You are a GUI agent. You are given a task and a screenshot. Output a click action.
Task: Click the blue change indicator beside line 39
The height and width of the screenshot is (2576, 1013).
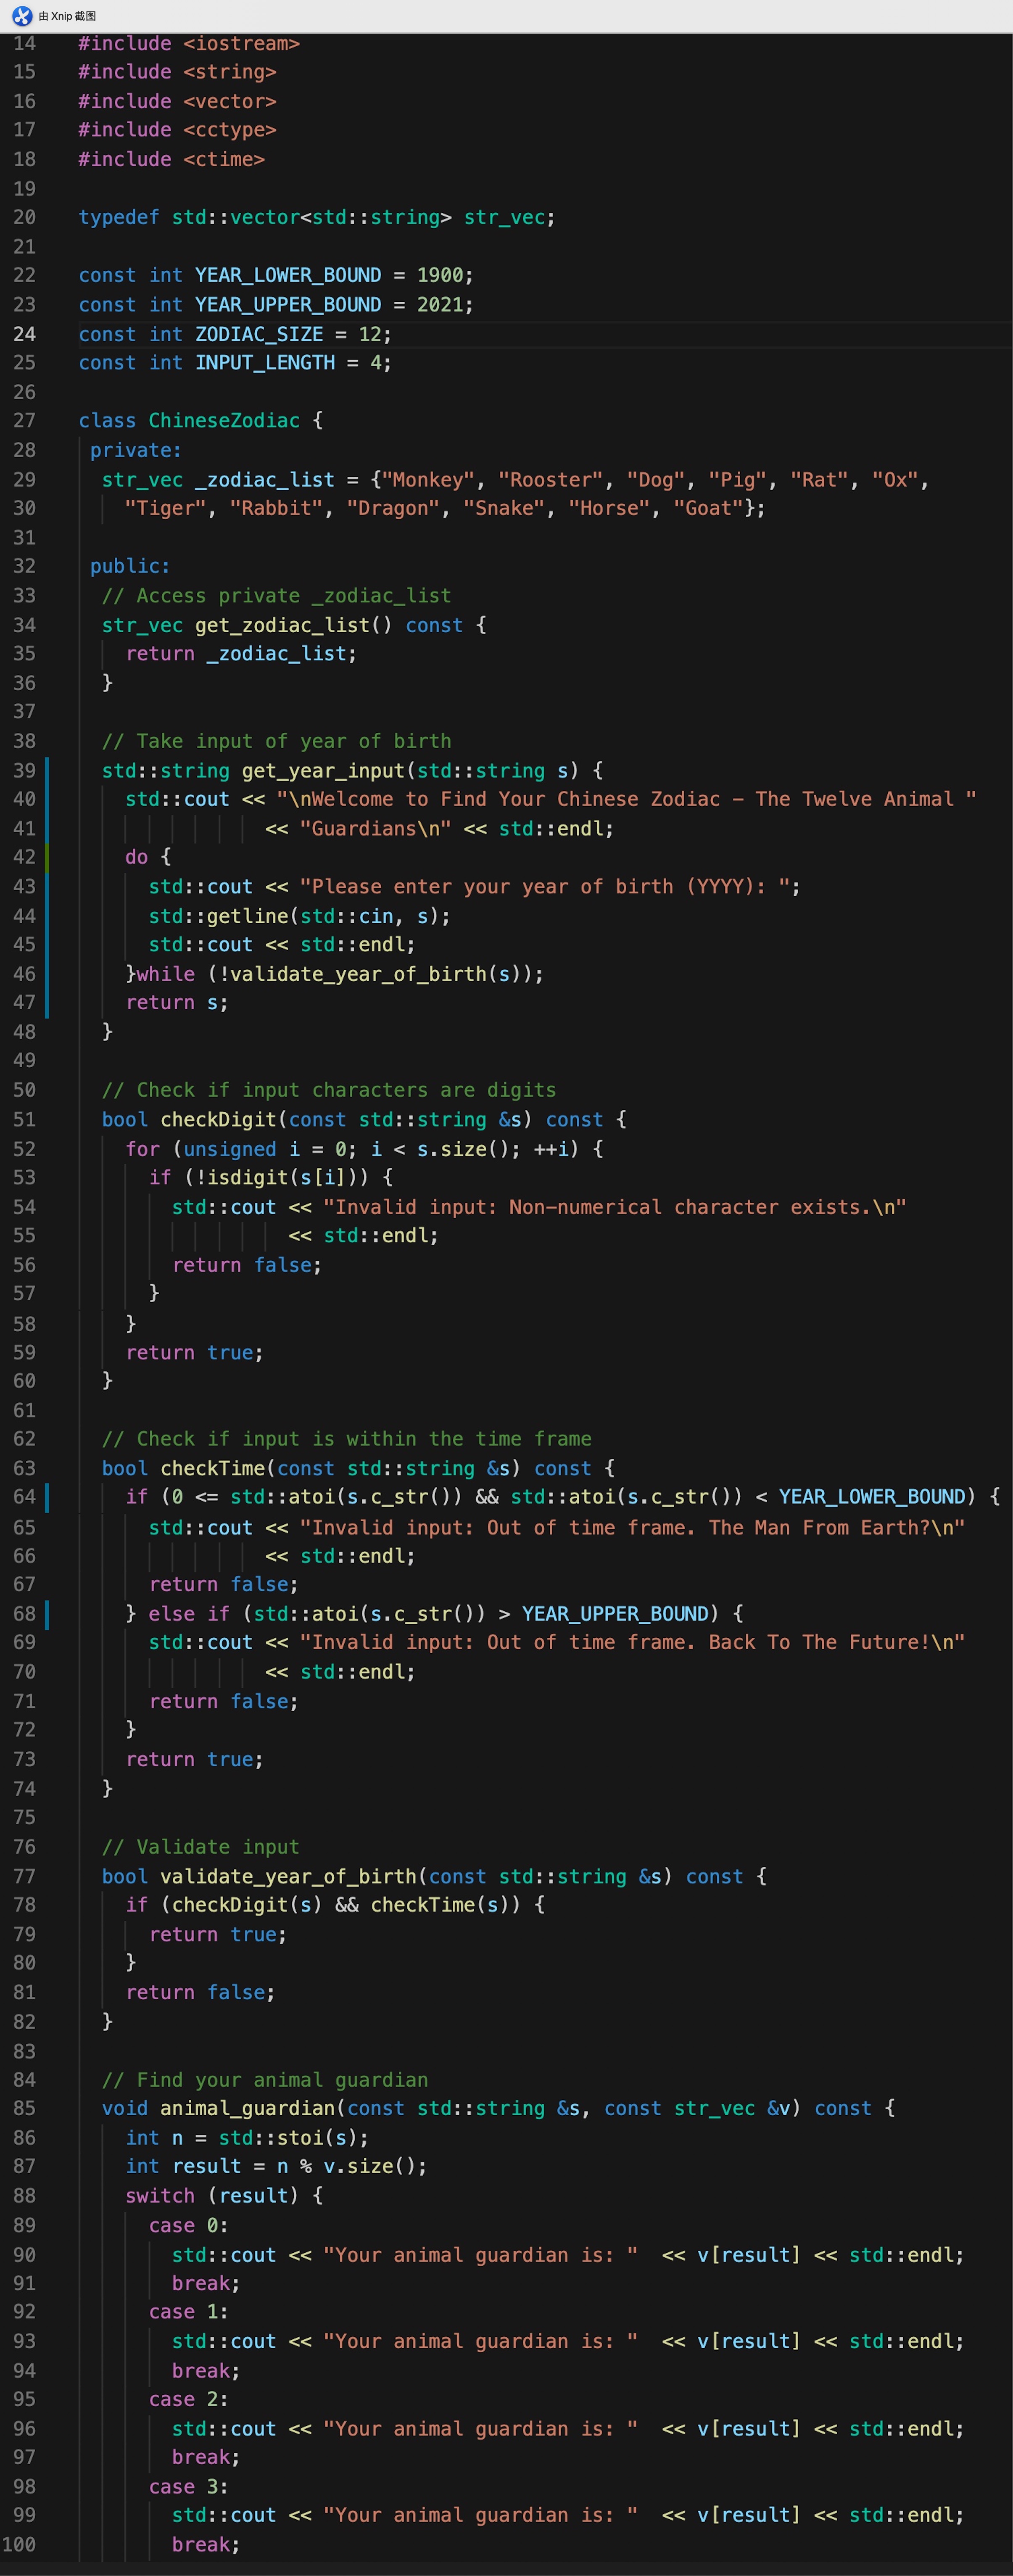coord(48,770)
